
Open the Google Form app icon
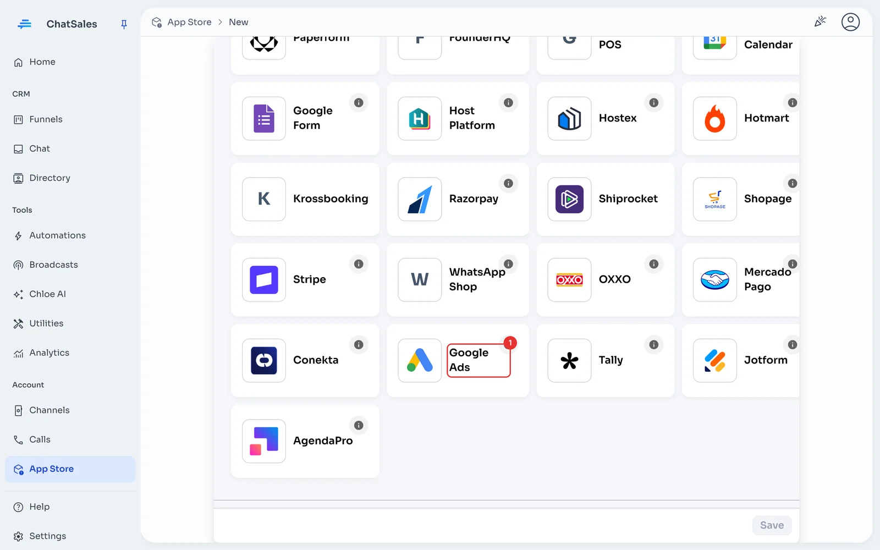pos(264,119)
